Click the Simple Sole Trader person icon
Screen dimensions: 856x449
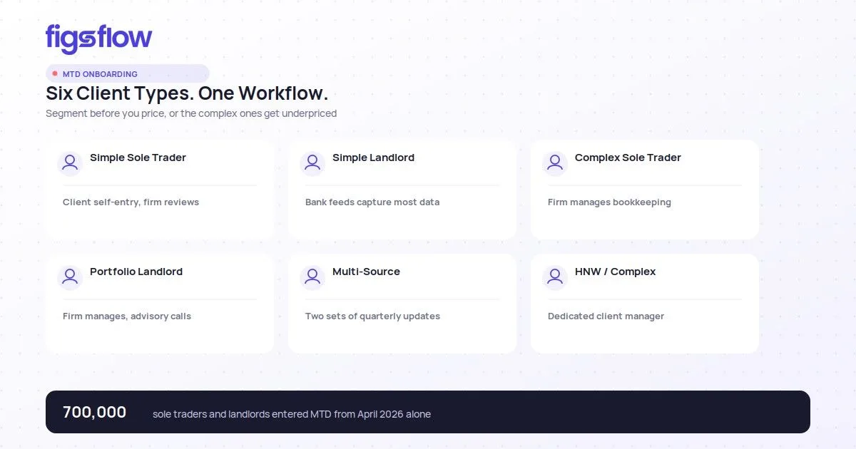point(70,163)
